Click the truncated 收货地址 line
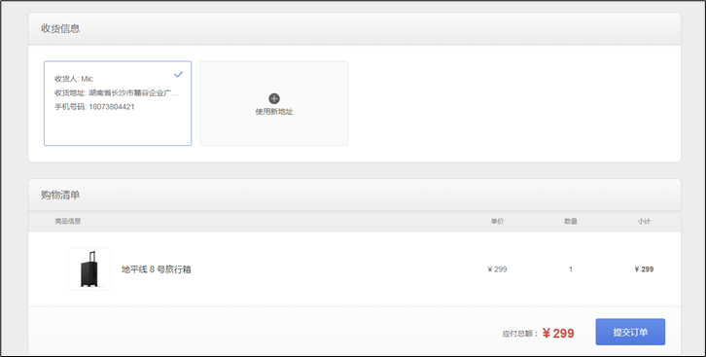The width and height of the screenshot is (706, 357). click(x=117, y=92)
